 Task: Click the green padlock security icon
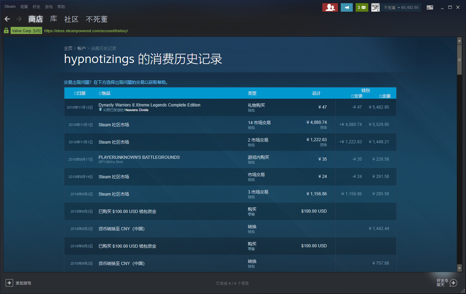(x=6, y=31)
